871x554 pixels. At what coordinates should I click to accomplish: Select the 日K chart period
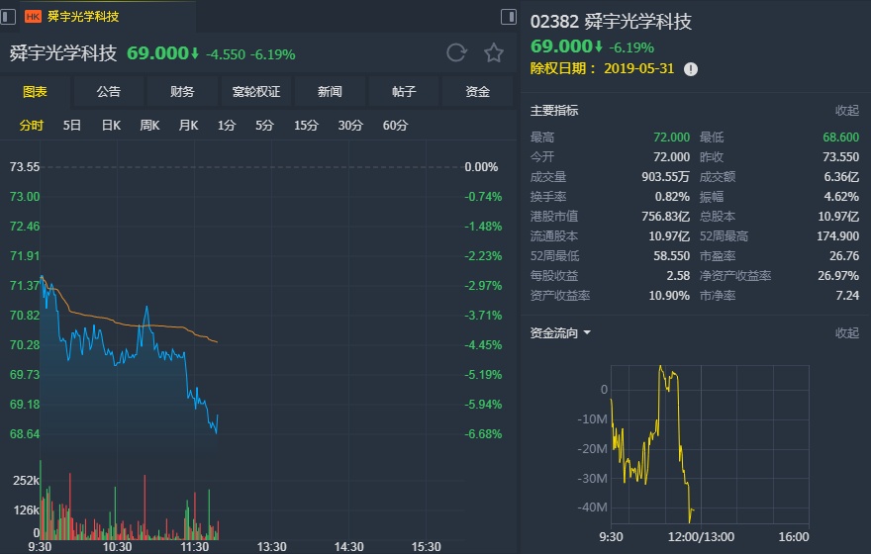point(111,126)
